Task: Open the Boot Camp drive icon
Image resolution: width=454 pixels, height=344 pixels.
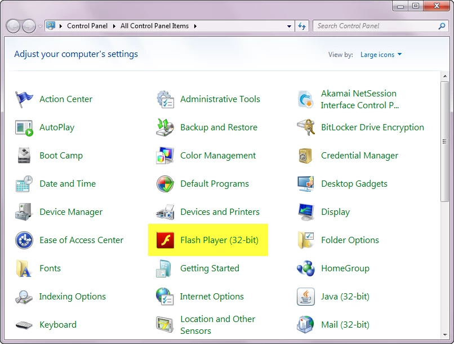Action: (x=24, y=156)
